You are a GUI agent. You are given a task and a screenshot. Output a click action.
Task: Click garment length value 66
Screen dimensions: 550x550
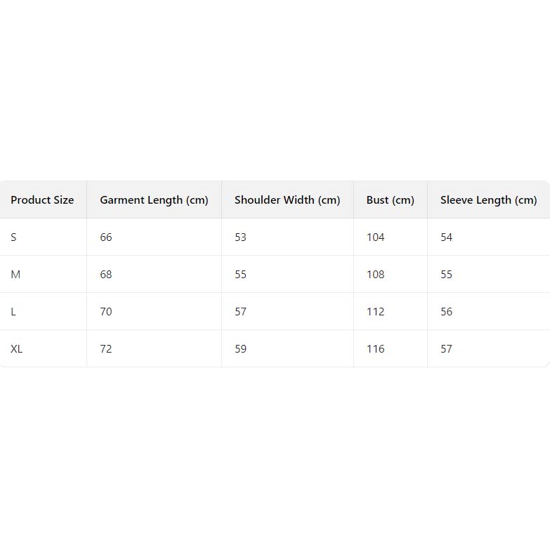pyautogui.click(x=106, y=237)
